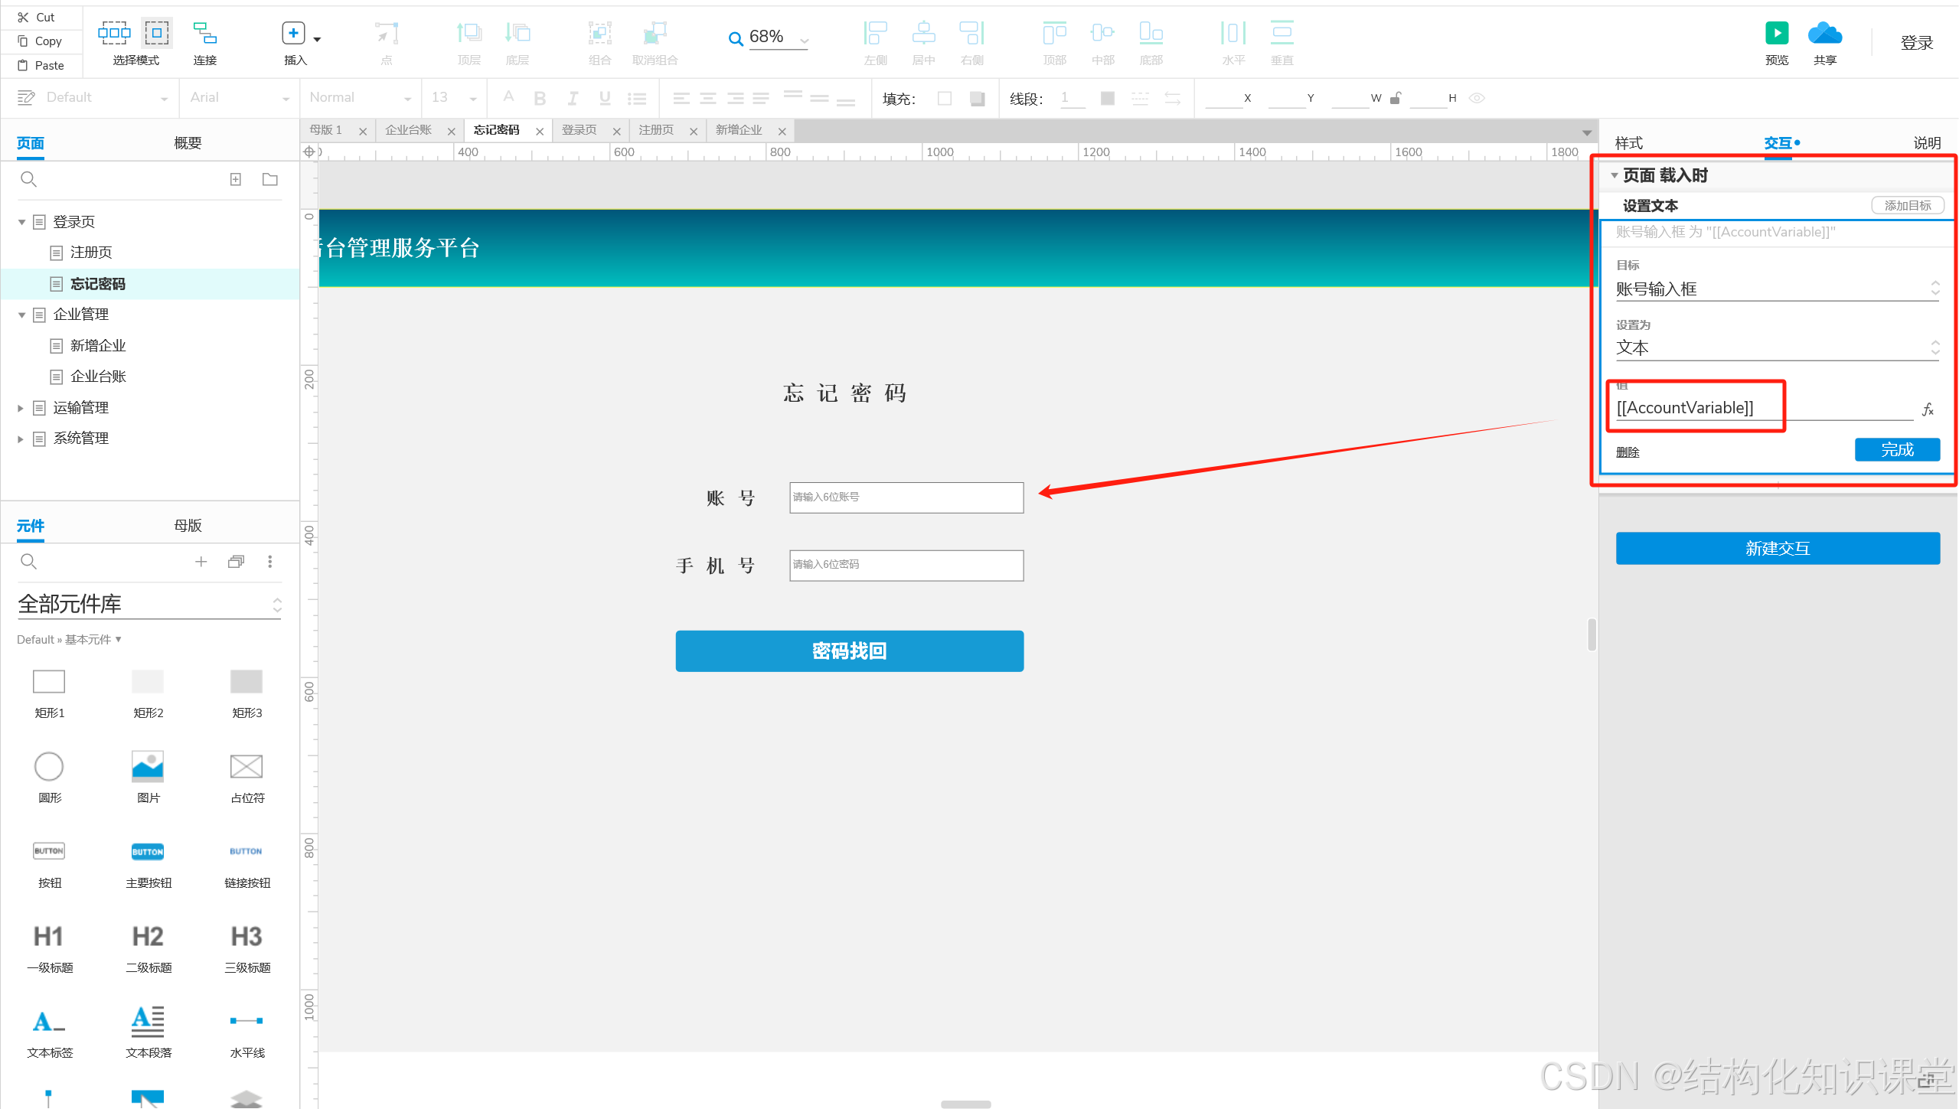This screenshot has height=1109, width=1959.
Task: Click the 账号 input field on the canvas
Action: [906, 497]
